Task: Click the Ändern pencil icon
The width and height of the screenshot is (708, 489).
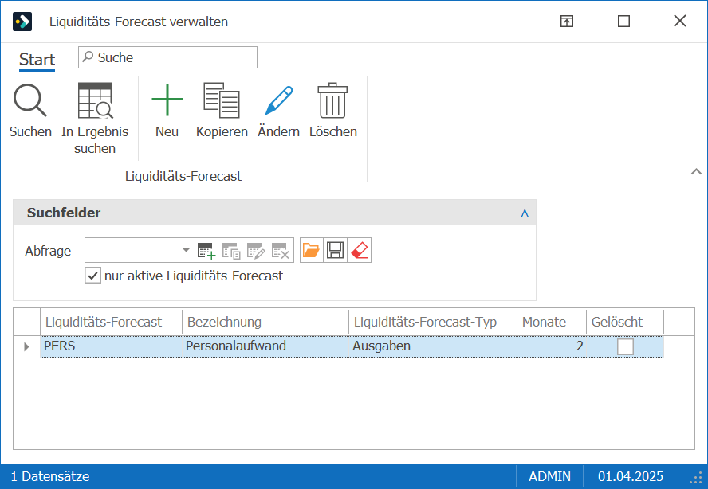Action: 278,100
